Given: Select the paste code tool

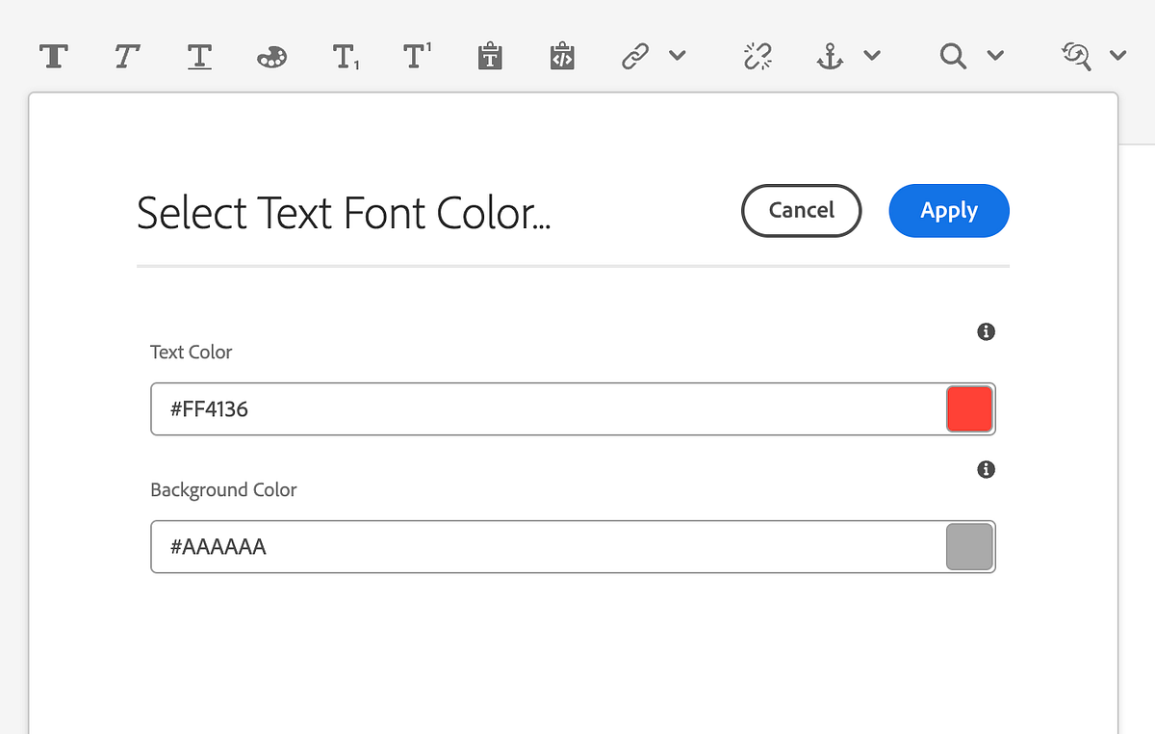Looking at the screenshot, I should click(x=562, y=56).
